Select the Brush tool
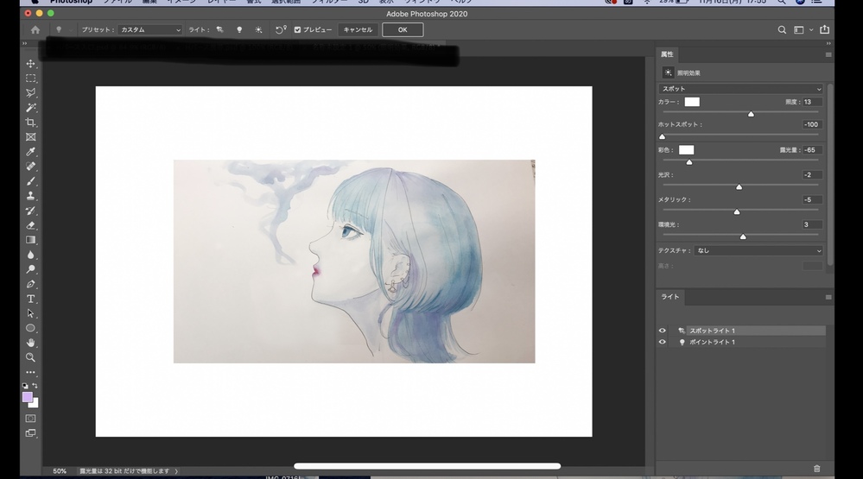The image size is (863, 479). (x=31, y=181)
